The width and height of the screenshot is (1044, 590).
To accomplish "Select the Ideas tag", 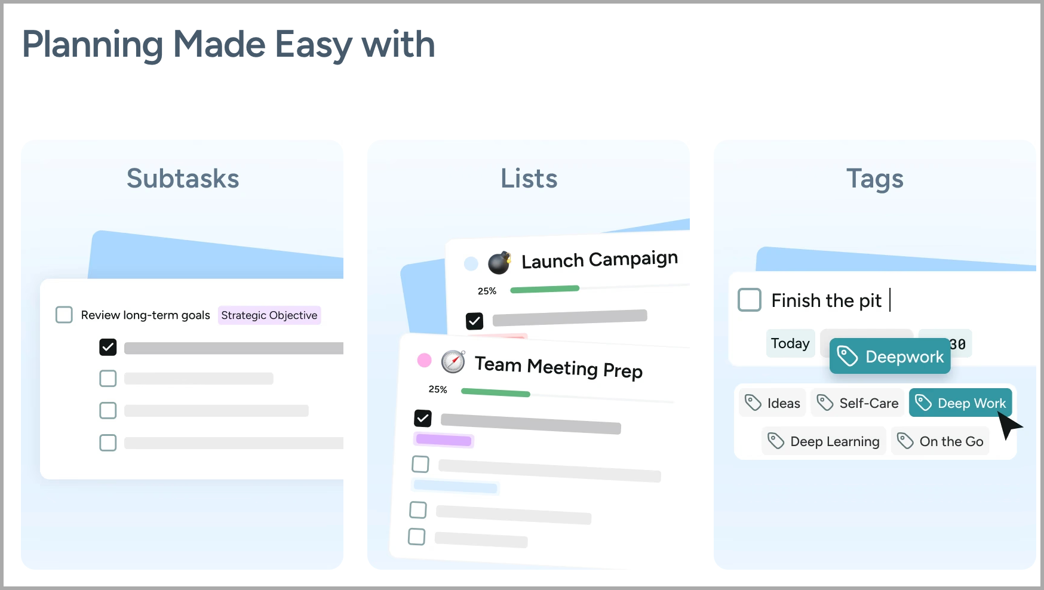I will [773, 403].
